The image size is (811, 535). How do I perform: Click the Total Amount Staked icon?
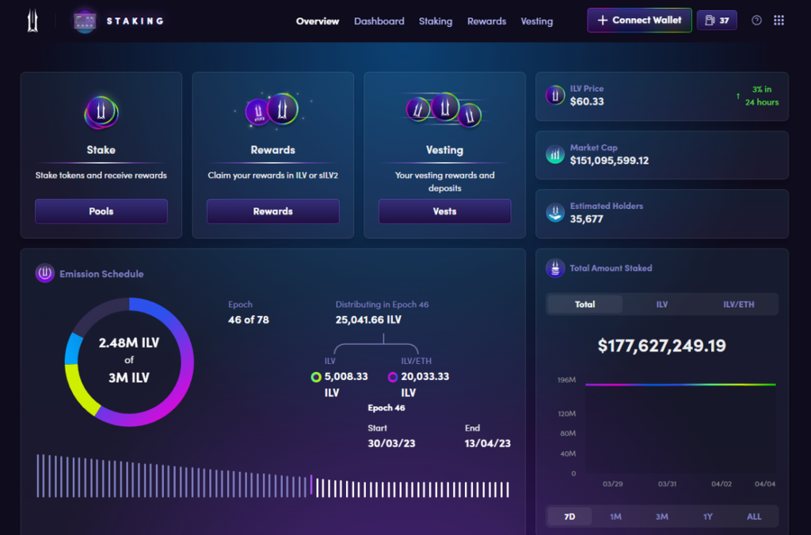pyautogui.click(x=555, y=267)
